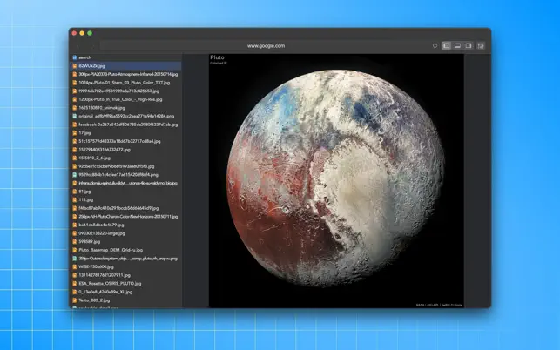Viewport: 560px width, 350px height.
Task: Go back with the left arrow
Action: click(78, 46)
